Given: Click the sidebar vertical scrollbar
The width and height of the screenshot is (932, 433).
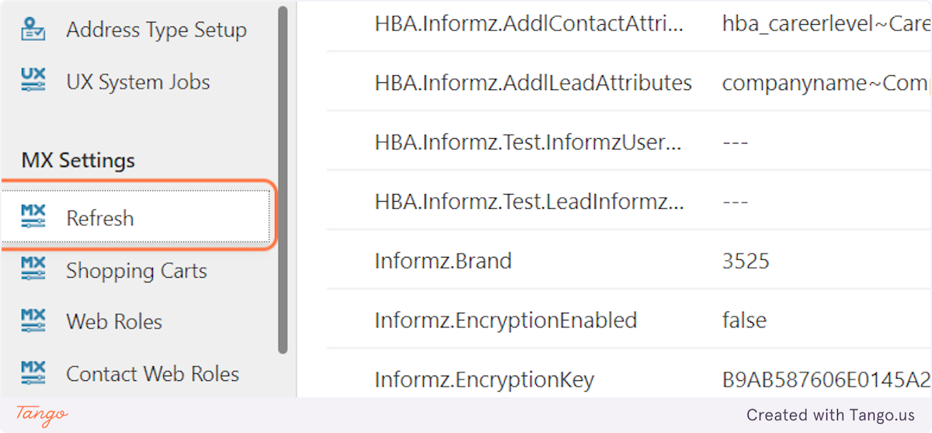Looking at the screenshot, I should point(283,178).
